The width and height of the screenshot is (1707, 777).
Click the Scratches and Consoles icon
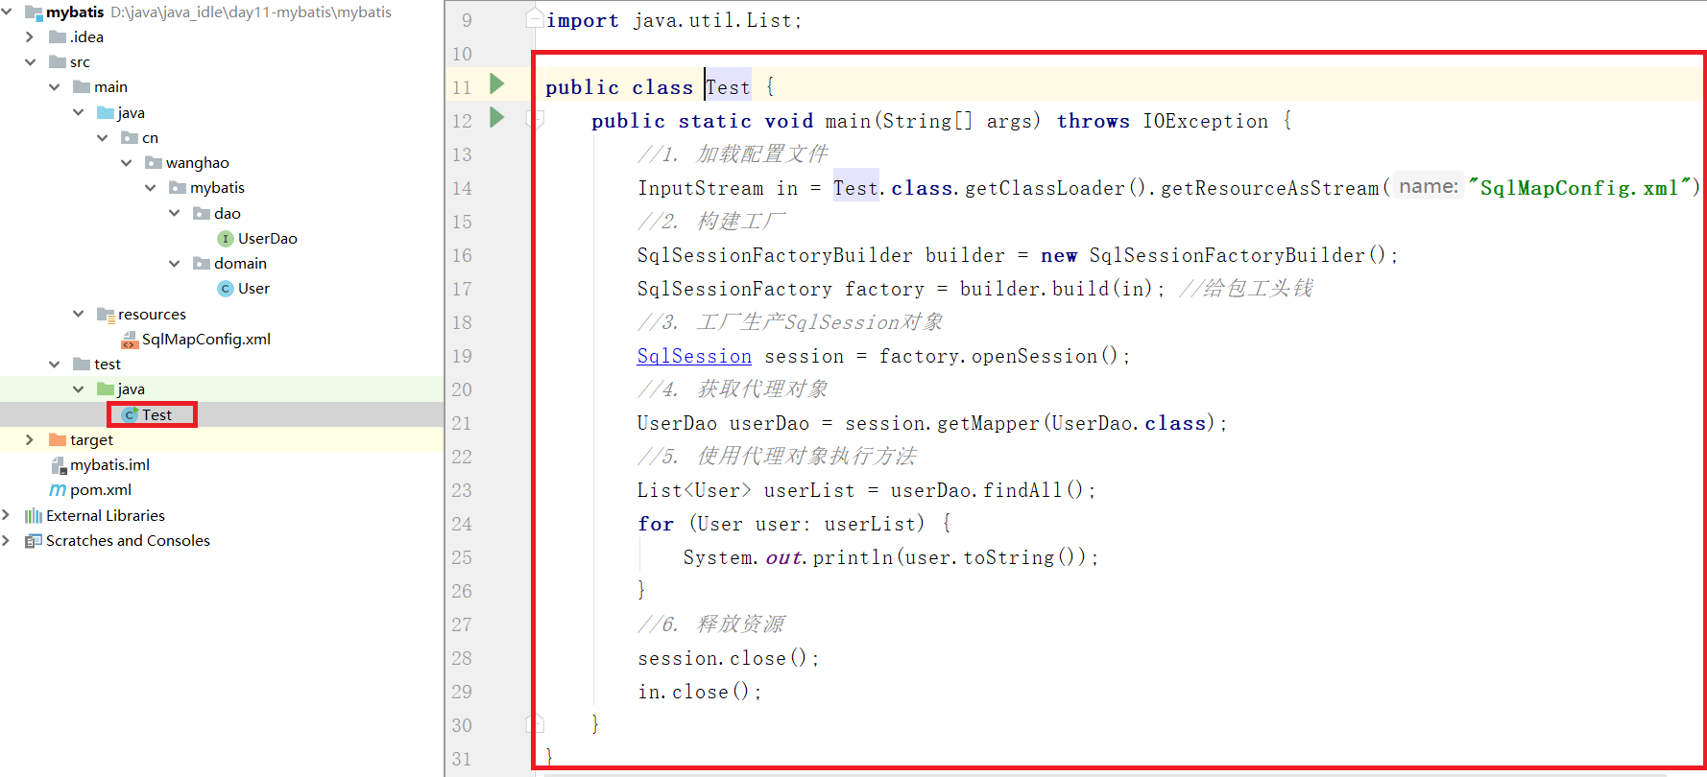34,541
